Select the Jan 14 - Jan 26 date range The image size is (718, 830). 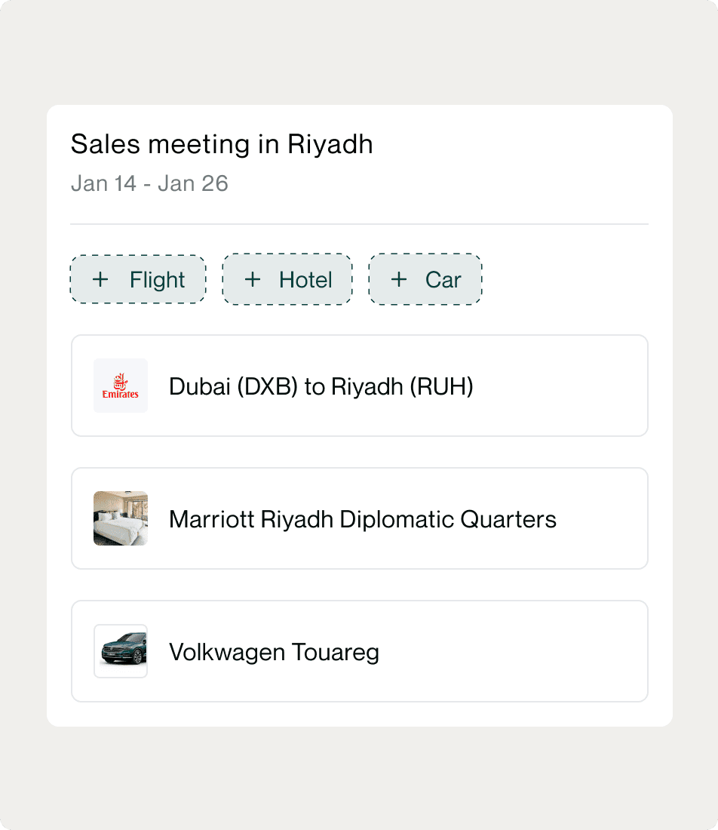coord(150,183)
